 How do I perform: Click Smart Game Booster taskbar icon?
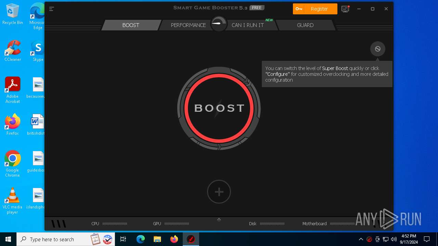point(191,239)
